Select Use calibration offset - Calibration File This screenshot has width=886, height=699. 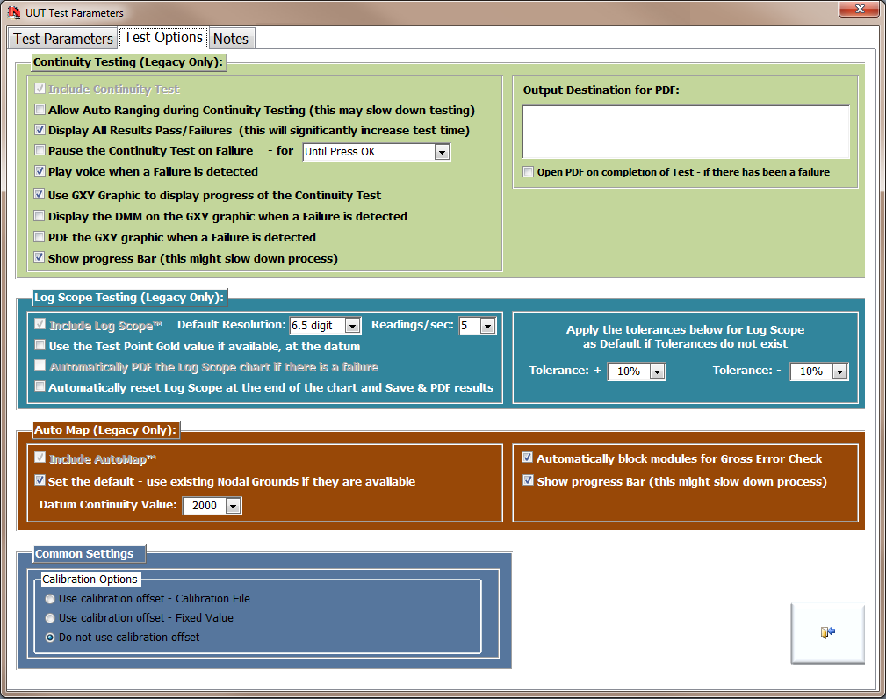pyautogui.click(x=51, y=599)
